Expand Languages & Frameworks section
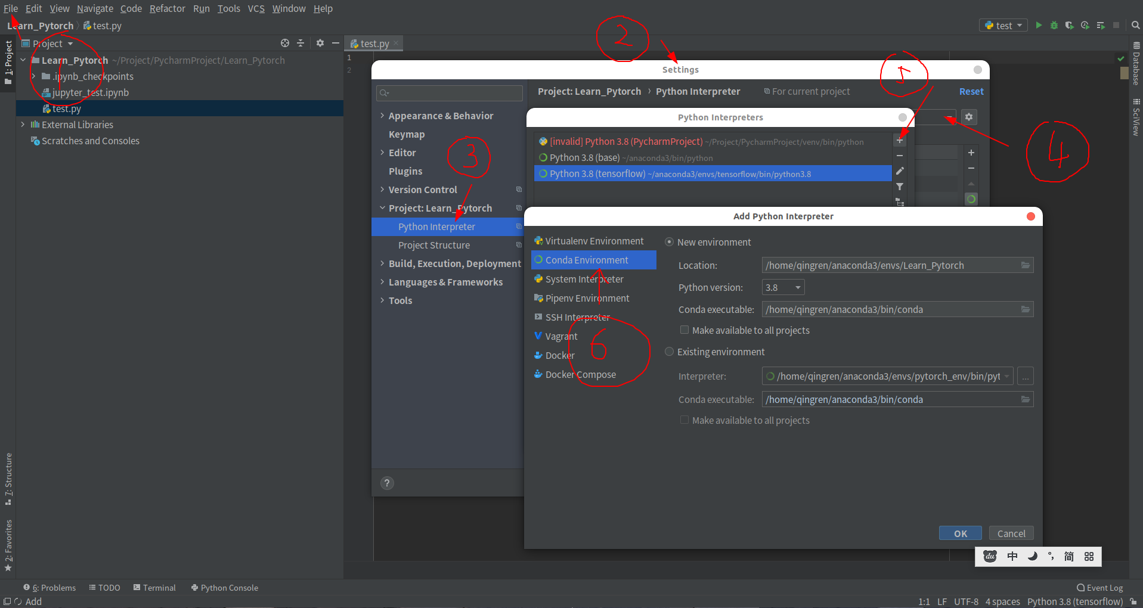 [x=382, y=282]
